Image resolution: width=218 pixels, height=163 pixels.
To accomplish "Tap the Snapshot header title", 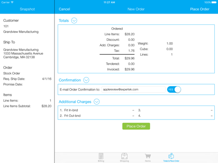I will [27, 9].
